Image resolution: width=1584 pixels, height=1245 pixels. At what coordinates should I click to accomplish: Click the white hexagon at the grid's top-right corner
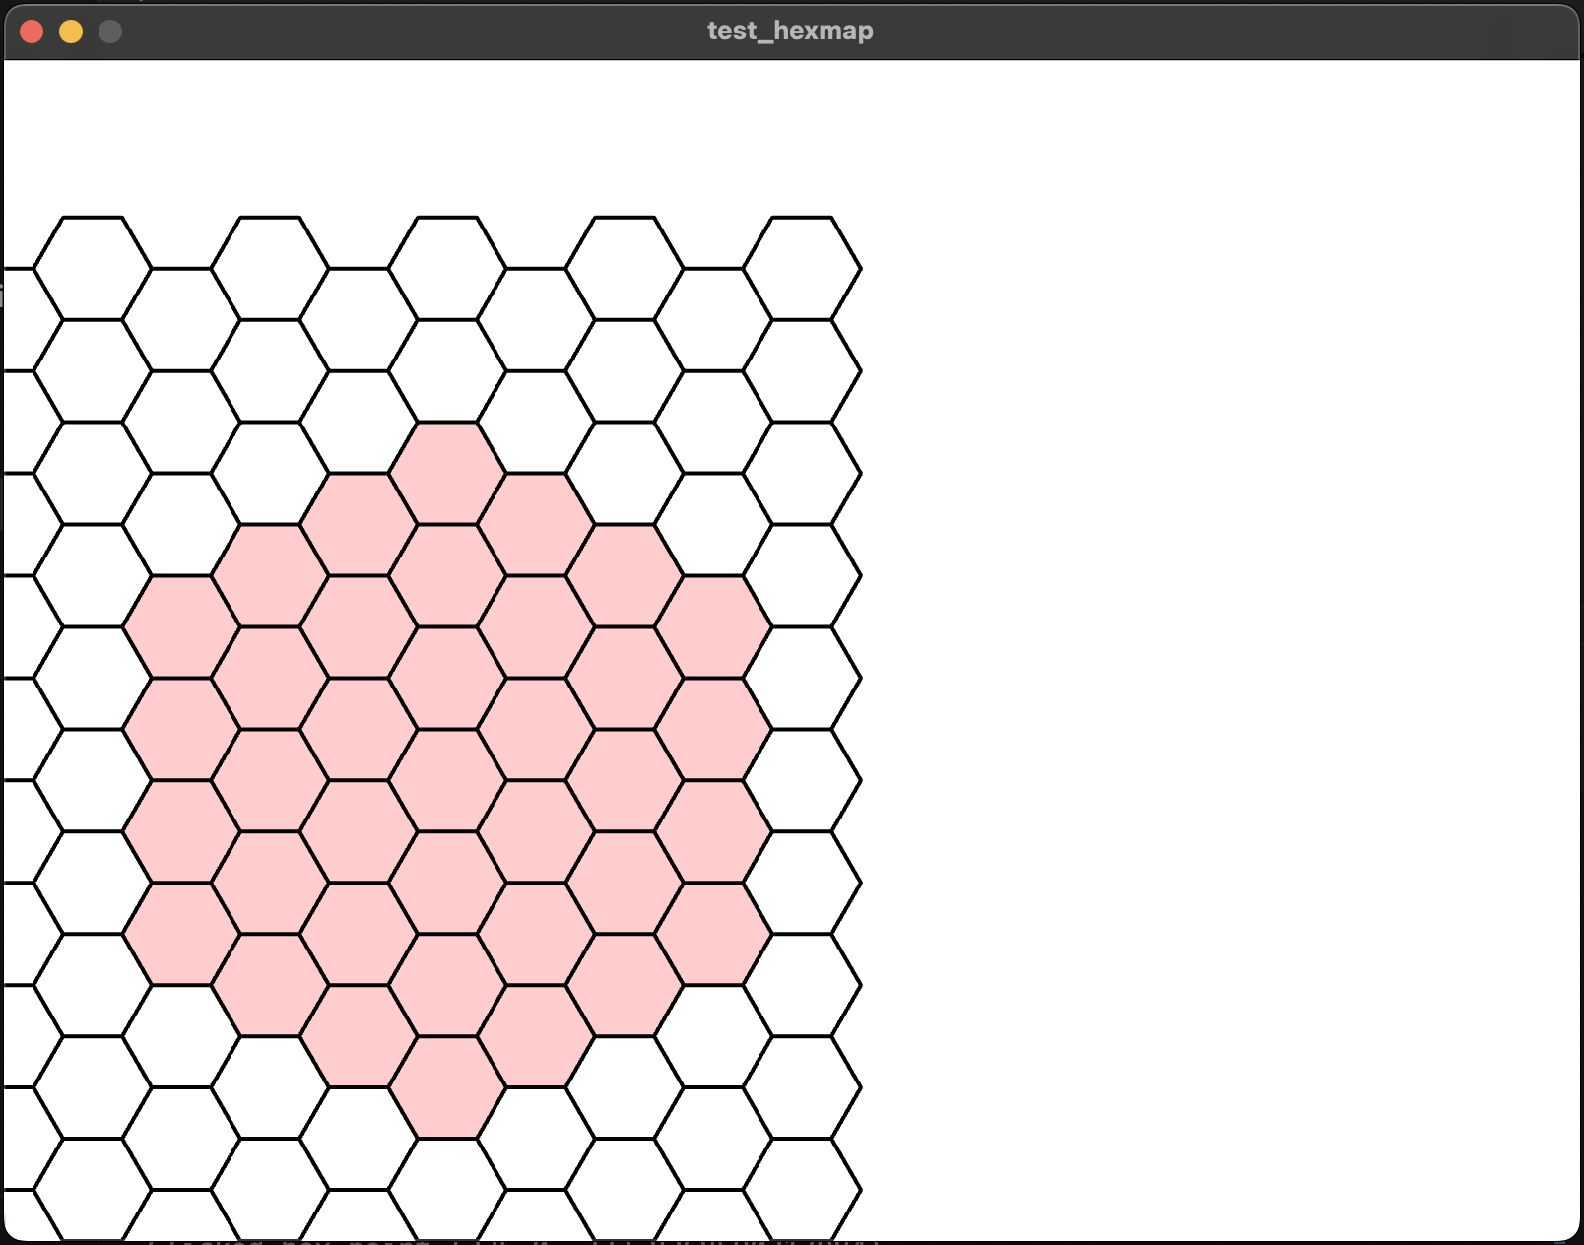[802, 268]
